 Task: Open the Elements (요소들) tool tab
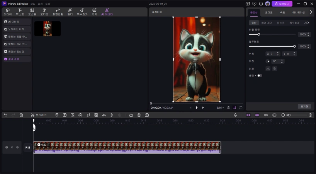pos(32,12)
